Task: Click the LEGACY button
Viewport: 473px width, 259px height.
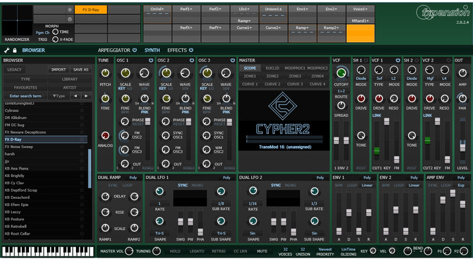Action: click(14, 69)
